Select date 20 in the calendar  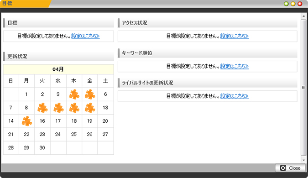pos(105,121)
